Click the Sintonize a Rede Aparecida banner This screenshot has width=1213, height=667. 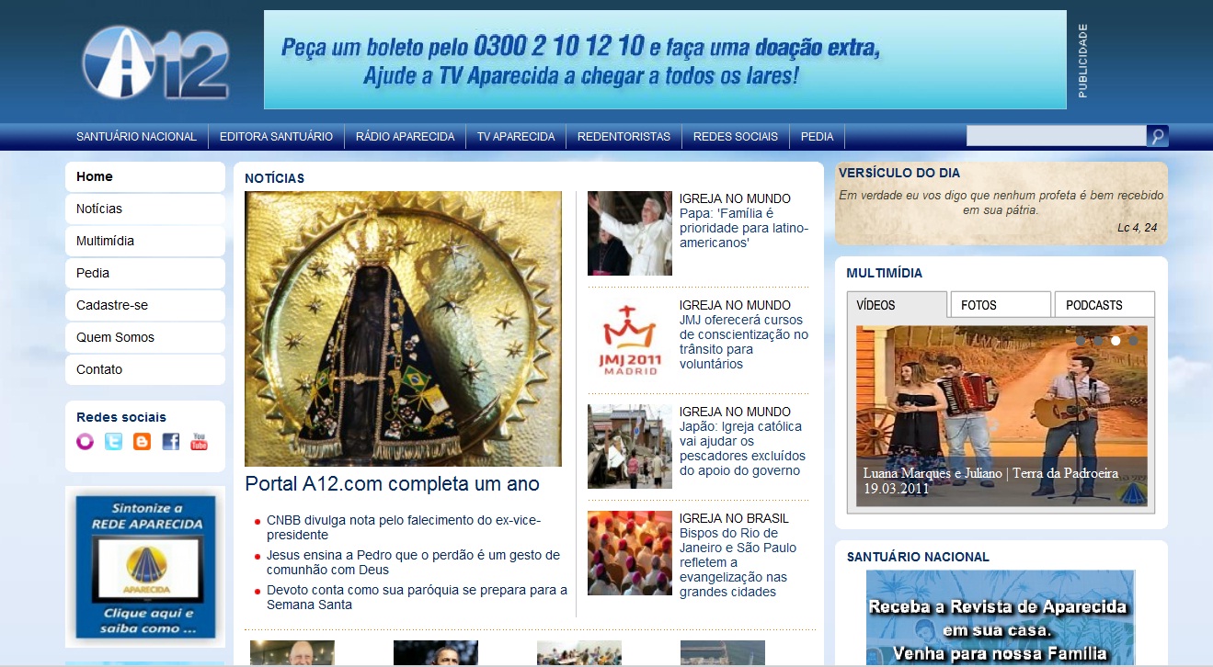pos(145,567)
